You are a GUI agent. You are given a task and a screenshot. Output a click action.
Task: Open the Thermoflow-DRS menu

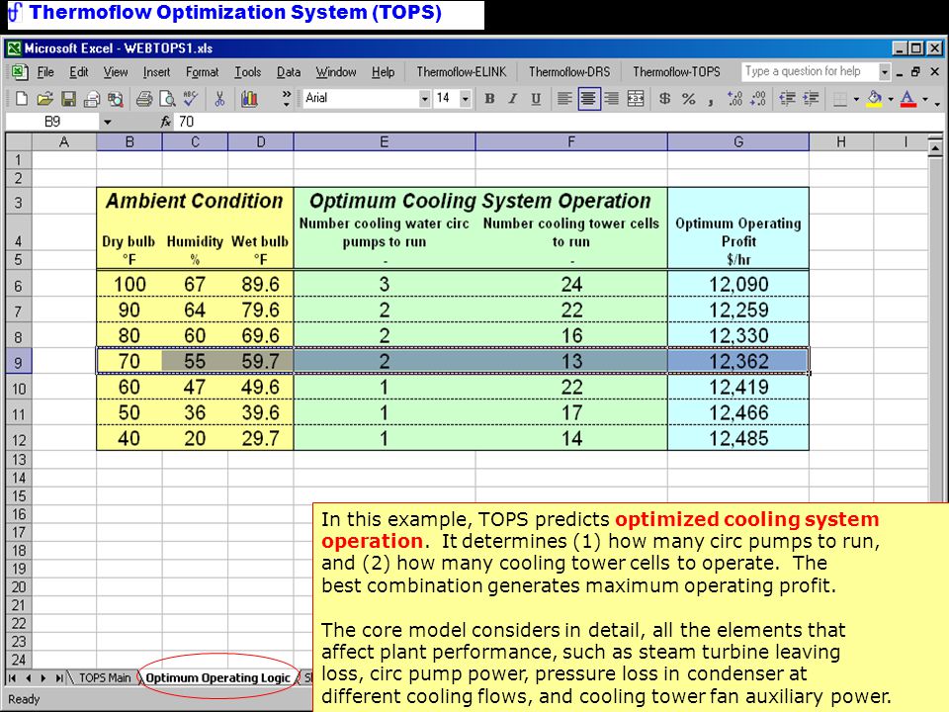[x=569, y=72]
